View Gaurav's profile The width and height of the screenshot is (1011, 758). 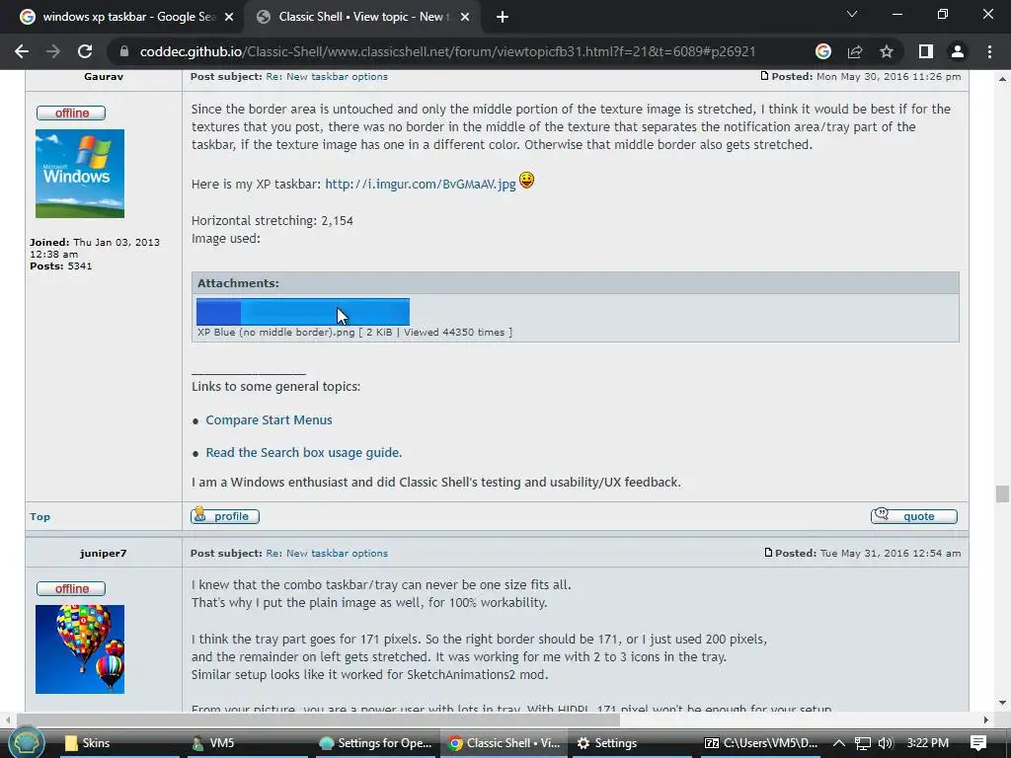pos(225,515)
